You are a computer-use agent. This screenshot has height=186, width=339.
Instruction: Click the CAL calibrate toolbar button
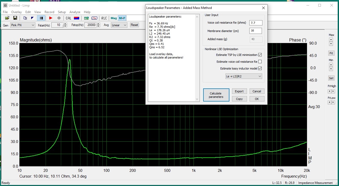point(68,18)
